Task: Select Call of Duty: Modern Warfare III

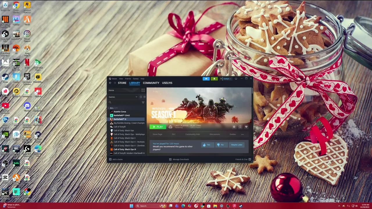Action: (127, 153)
